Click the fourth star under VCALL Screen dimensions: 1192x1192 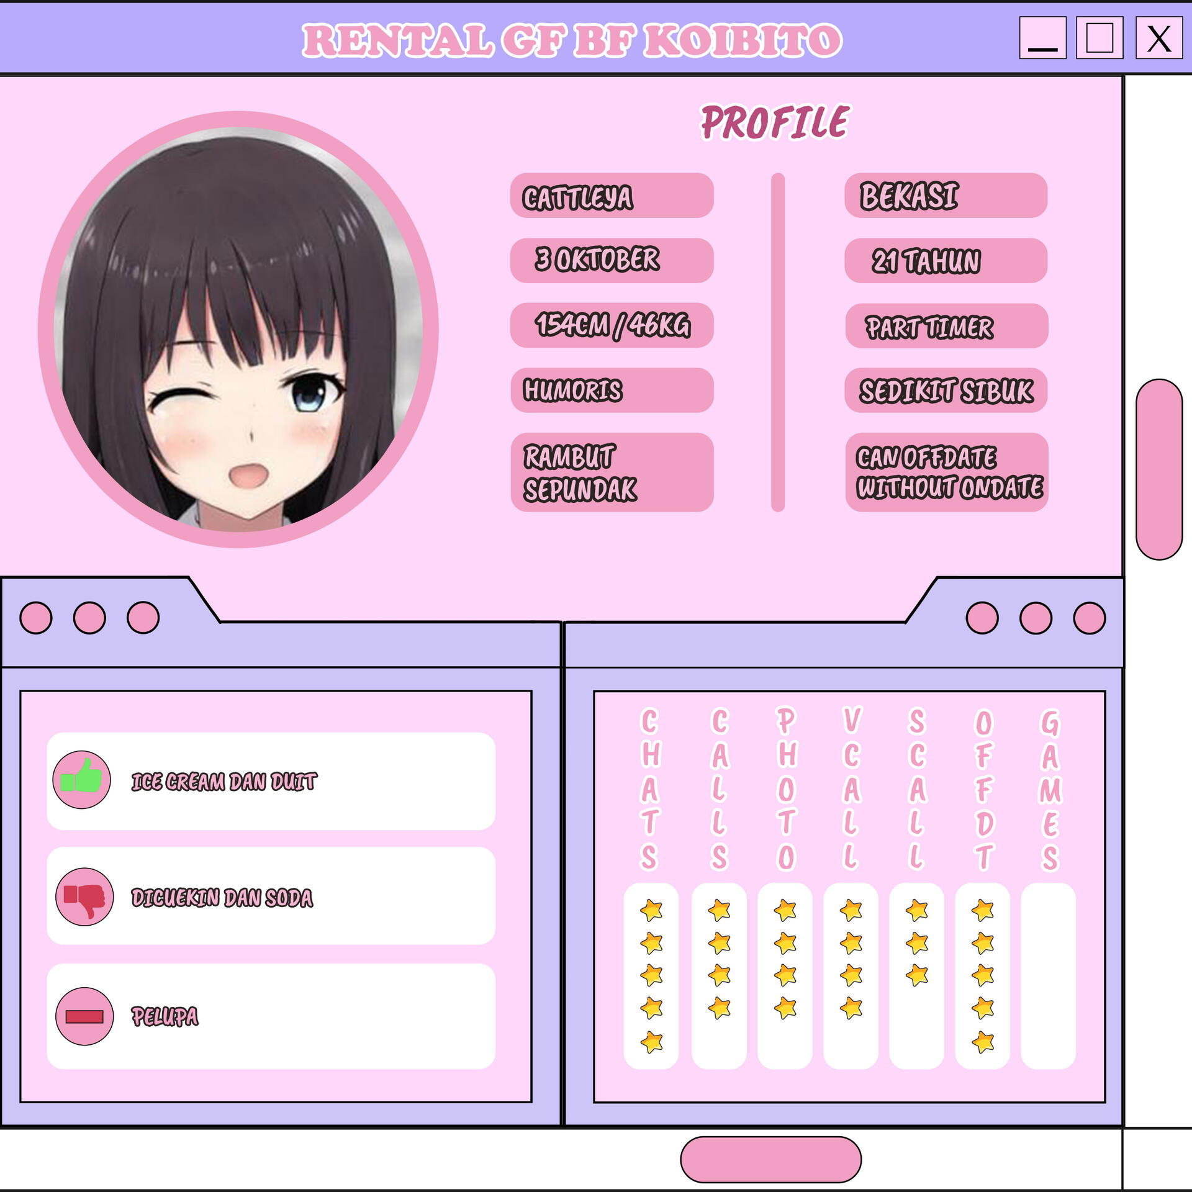pyautogui.click(x=851, y=1008)
